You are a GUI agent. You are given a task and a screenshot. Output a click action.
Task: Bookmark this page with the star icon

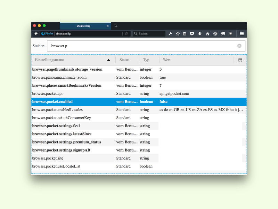pos(178,33)
